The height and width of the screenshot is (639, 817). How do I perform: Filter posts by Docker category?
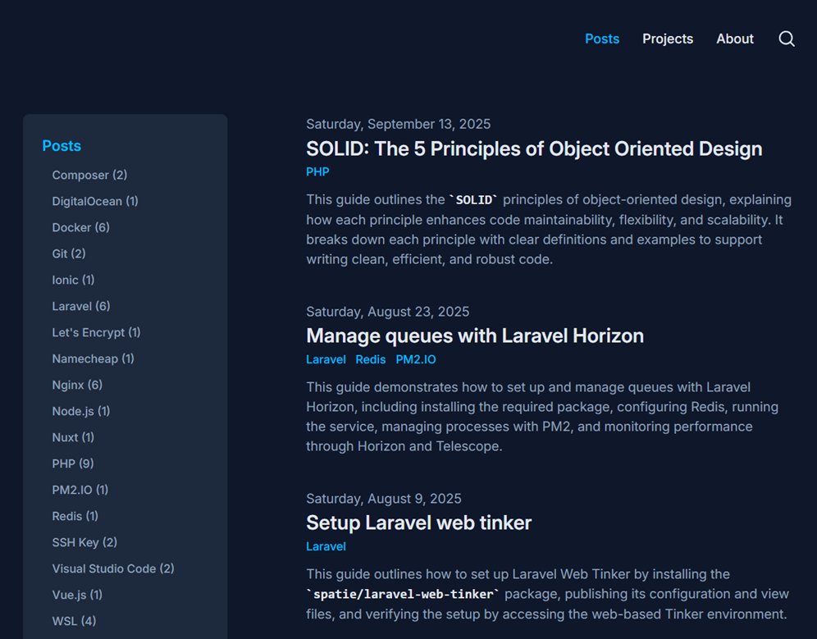pos(80,227)
